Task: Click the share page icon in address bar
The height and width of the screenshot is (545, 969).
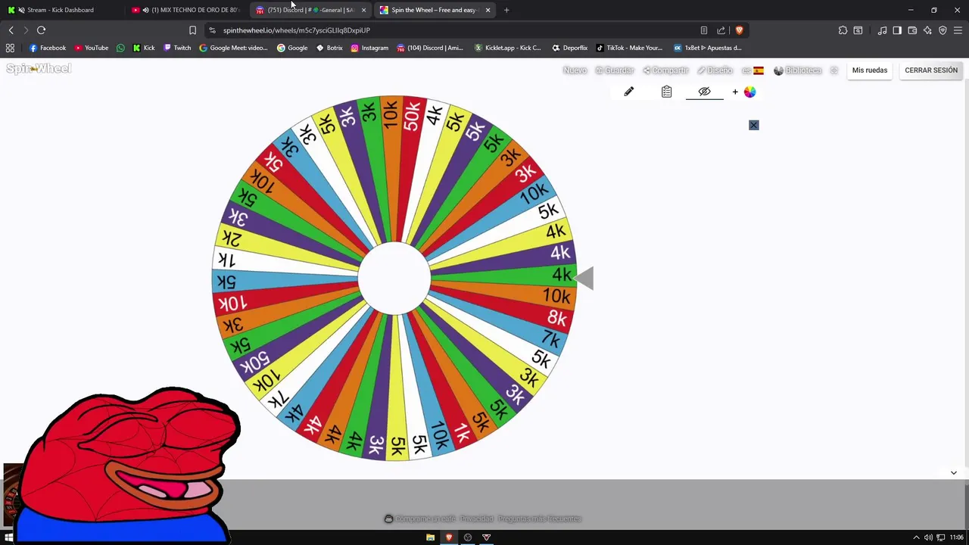Action: coord(721,30)
